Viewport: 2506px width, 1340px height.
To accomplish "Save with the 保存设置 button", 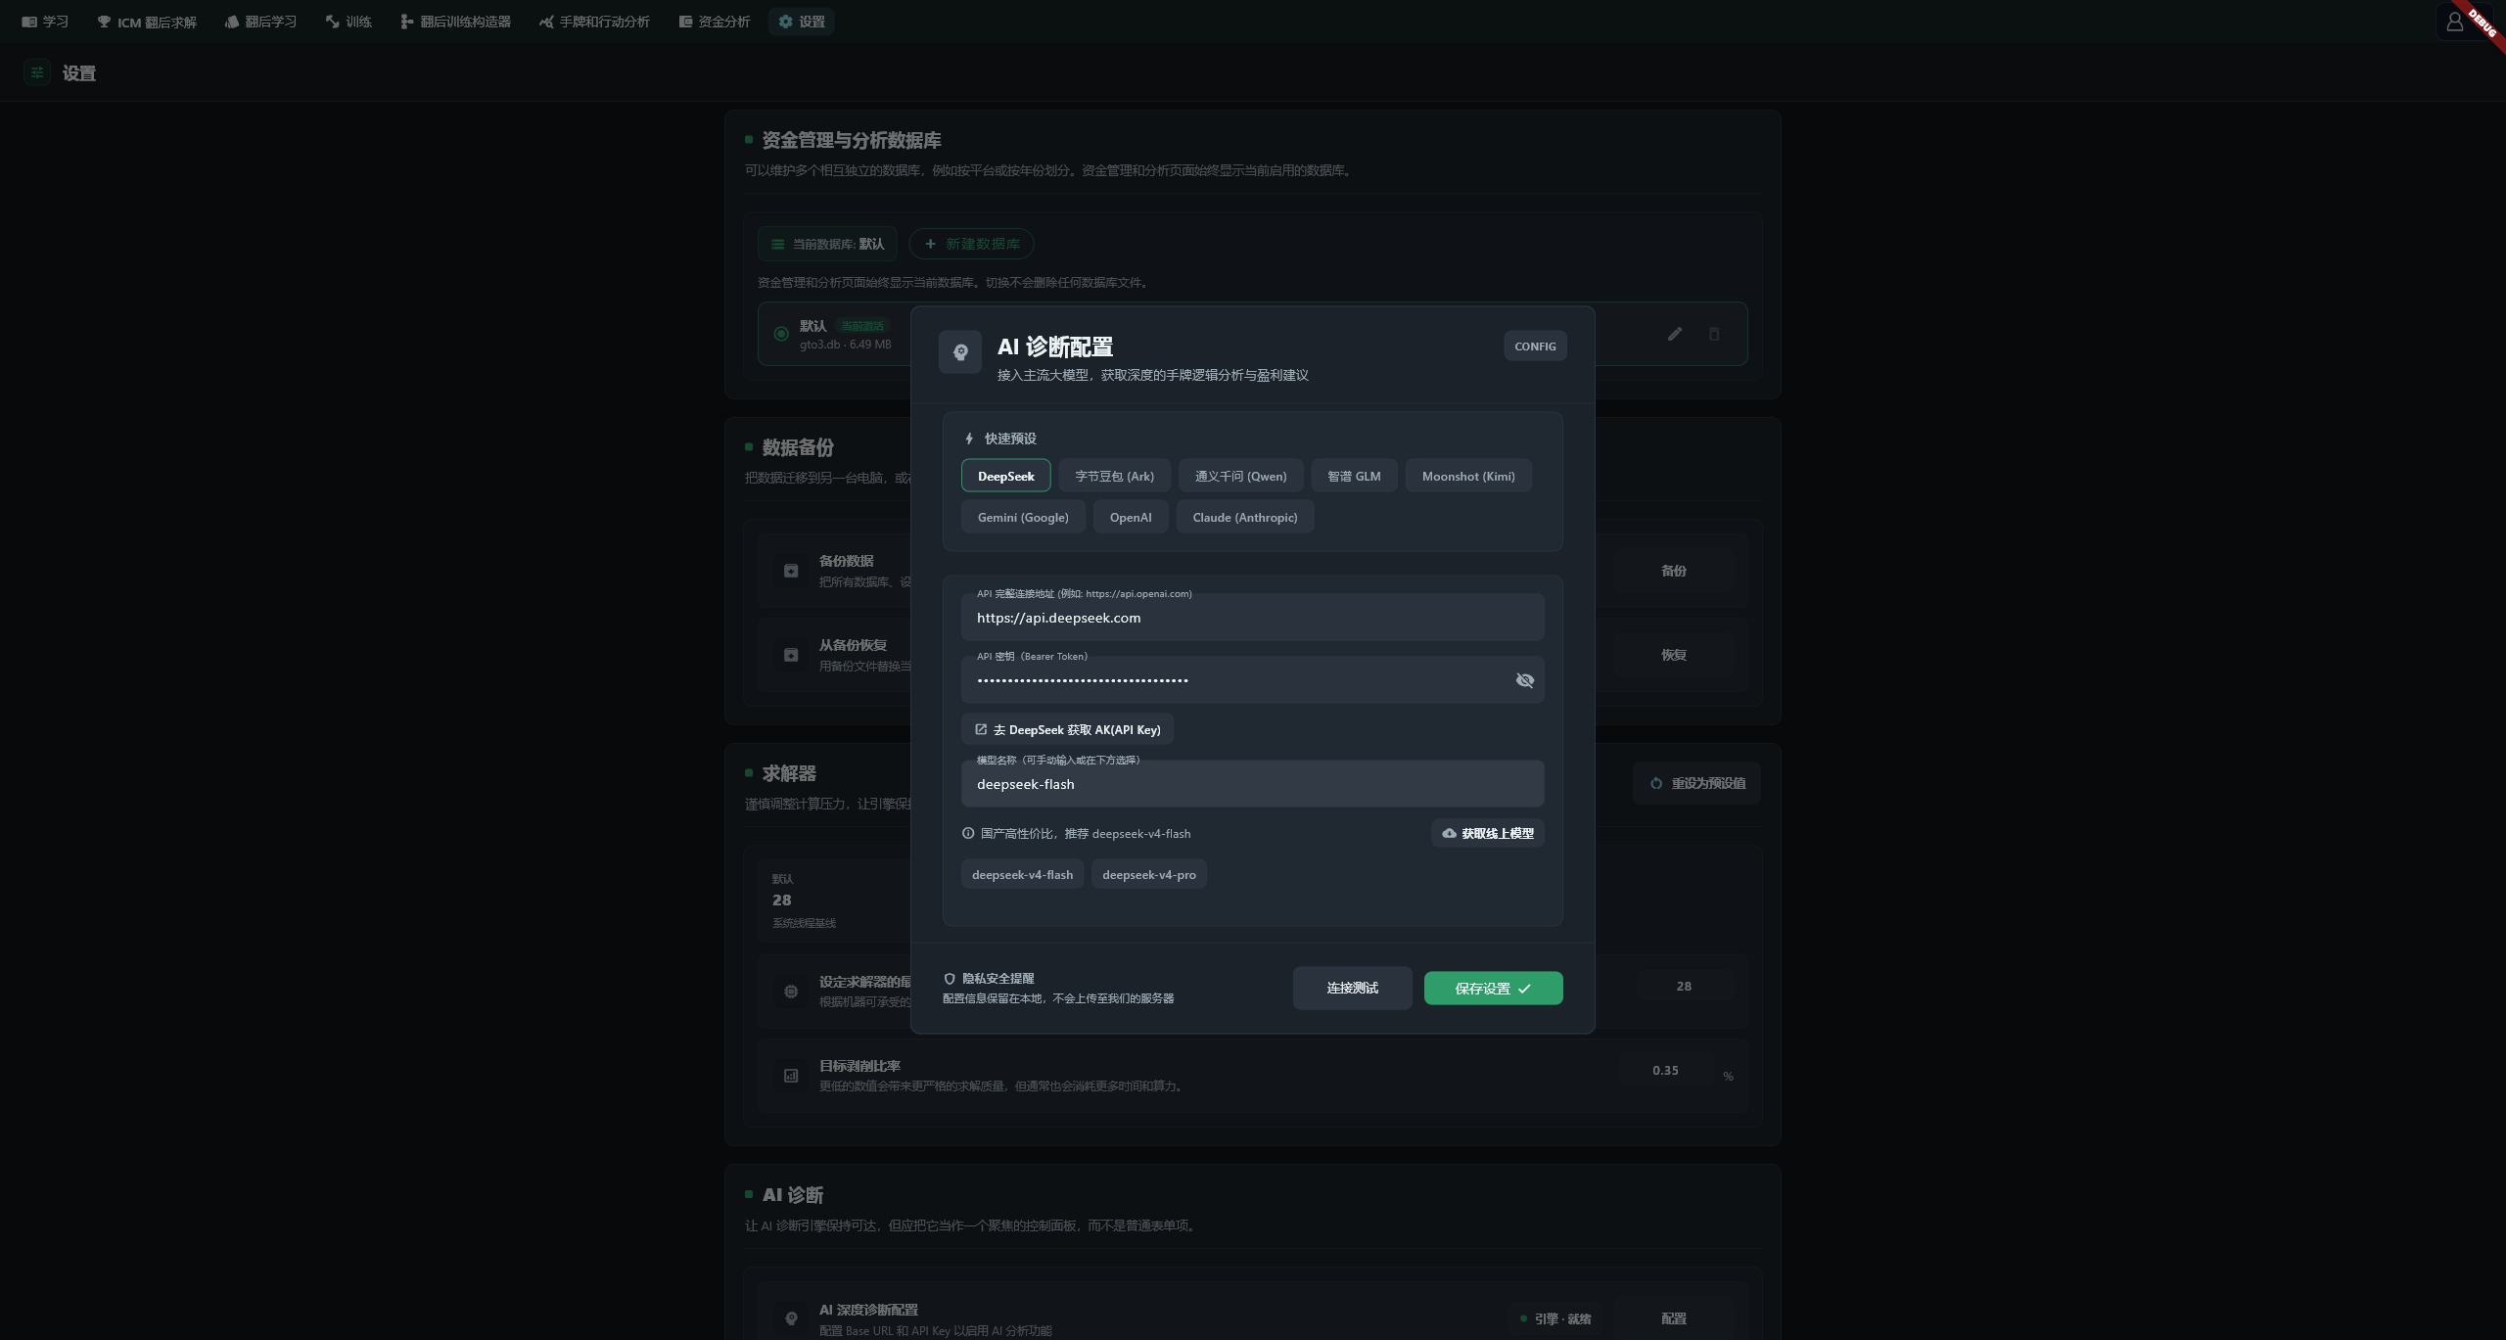I will [1493, 988].
